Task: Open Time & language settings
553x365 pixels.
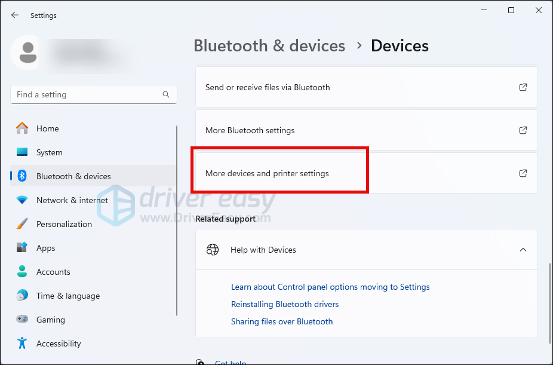Action: point(67,296)
